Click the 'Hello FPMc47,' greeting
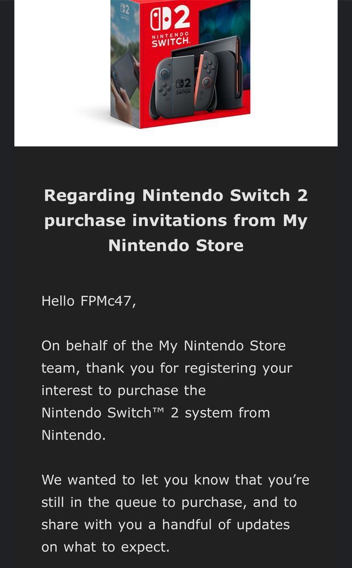 coord(89,301)
